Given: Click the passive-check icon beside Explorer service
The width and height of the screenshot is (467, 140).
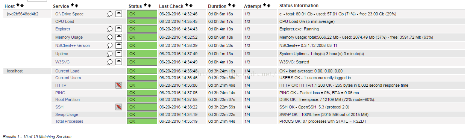Looking at the screenshot, I should coord(119,29).
